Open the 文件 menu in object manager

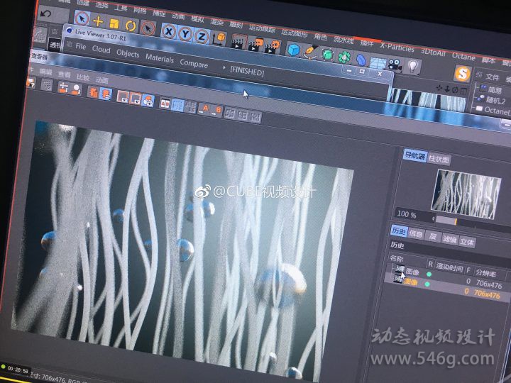coord(492,77)
